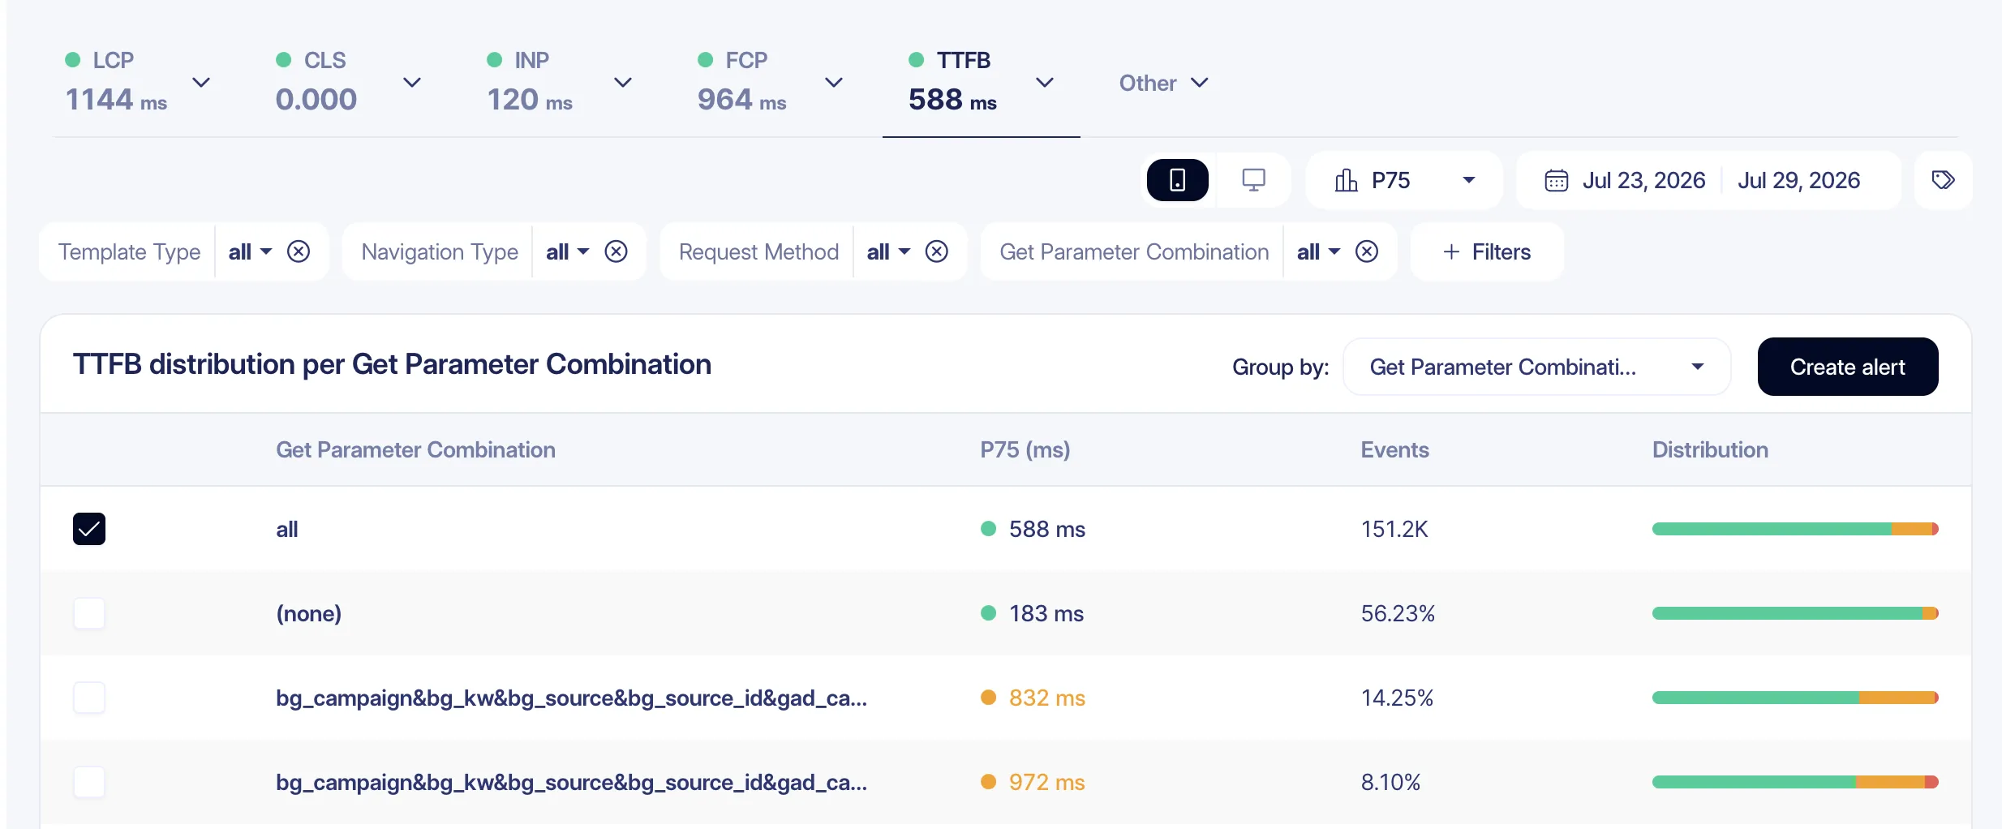Image resolution: width=2002 pixels, height=829 pixels.
Task: Switch to mobile device view icon
Action: (1177, 180)
